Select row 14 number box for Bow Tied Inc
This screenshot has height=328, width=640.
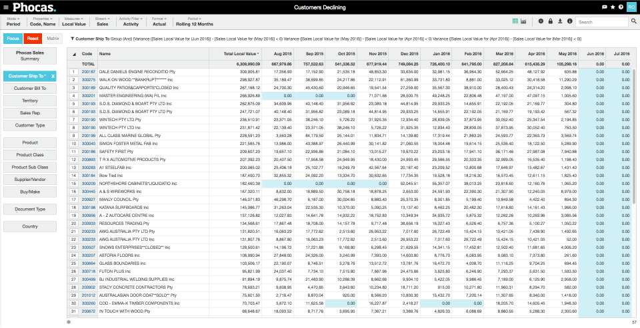coord(73,176)
